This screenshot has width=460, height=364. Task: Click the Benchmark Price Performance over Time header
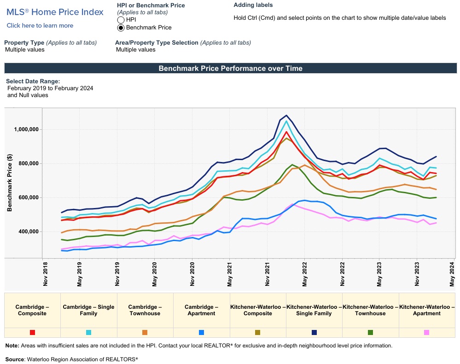230,69
